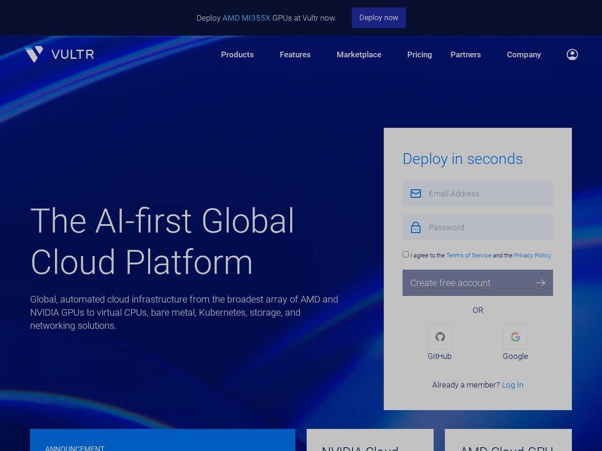This screenshot has height=451, width=602.
Task: Go to the Pricing page
Action: pyautogui.click(x=420, y=54)
